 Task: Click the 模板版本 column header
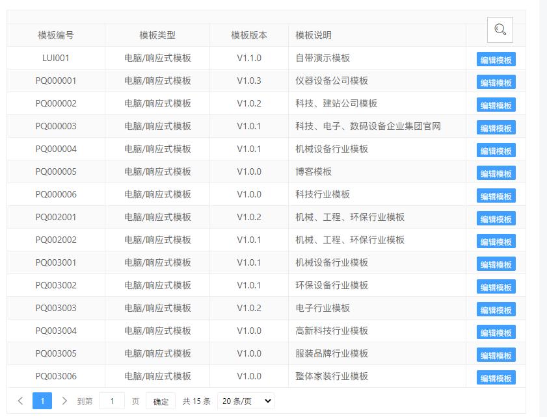click(x=249, y=35)
